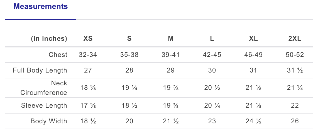313x130 pixels.
Task: Click the "(in inches)" unit header
Action: 49,39
